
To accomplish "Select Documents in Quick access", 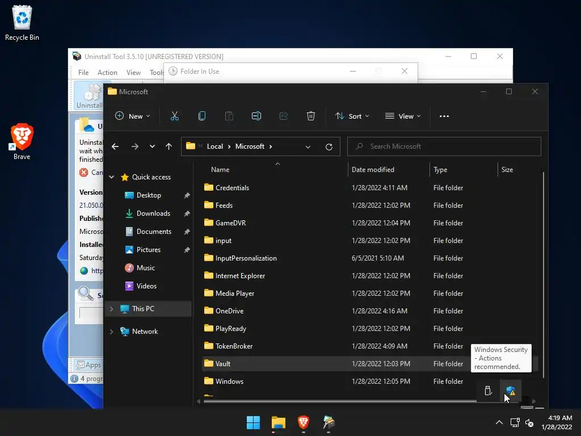I will [x=154, y=232].
